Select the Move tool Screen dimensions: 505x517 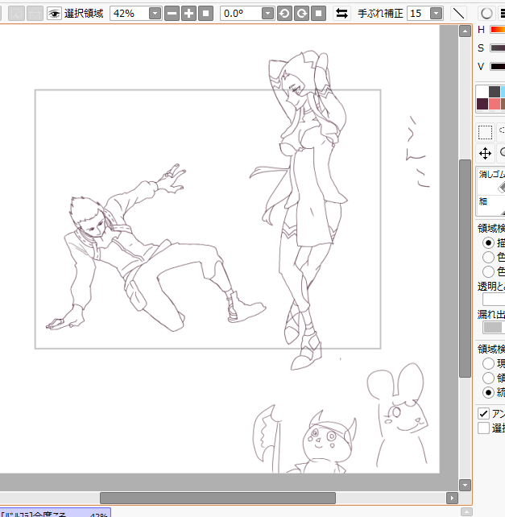pos(485,153)
